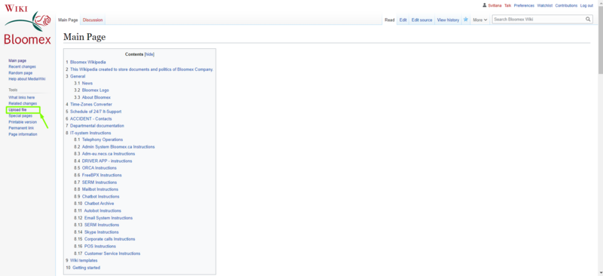
Task: Open the View history tab
Action: point(448,20)
